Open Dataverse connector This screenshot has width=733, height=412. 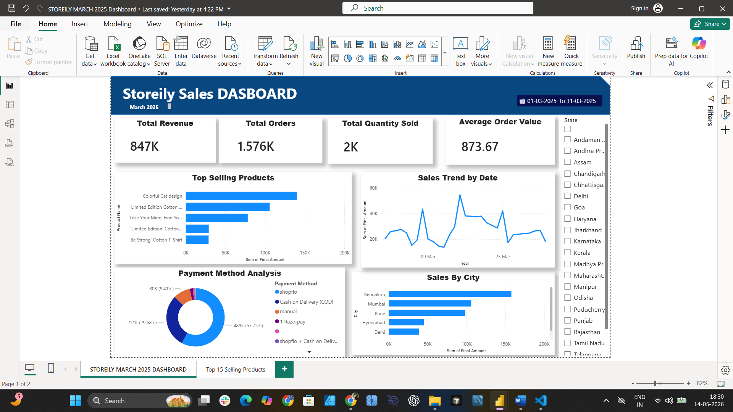[x=204, y=48]
